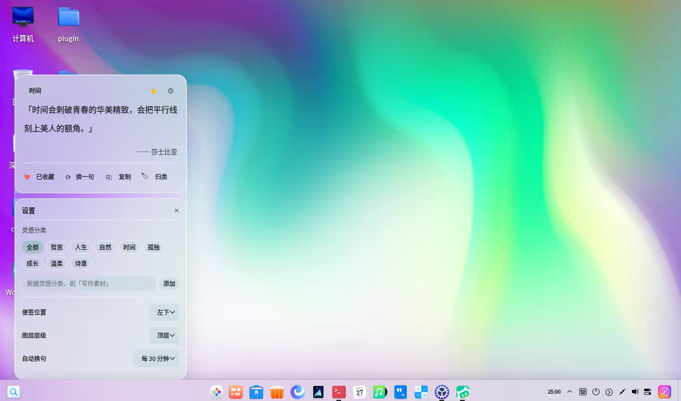The height and width of the screenshot is (401, 681).
Task: Click the yellow star icon on the quote card
Action: [x=153, y=91]
